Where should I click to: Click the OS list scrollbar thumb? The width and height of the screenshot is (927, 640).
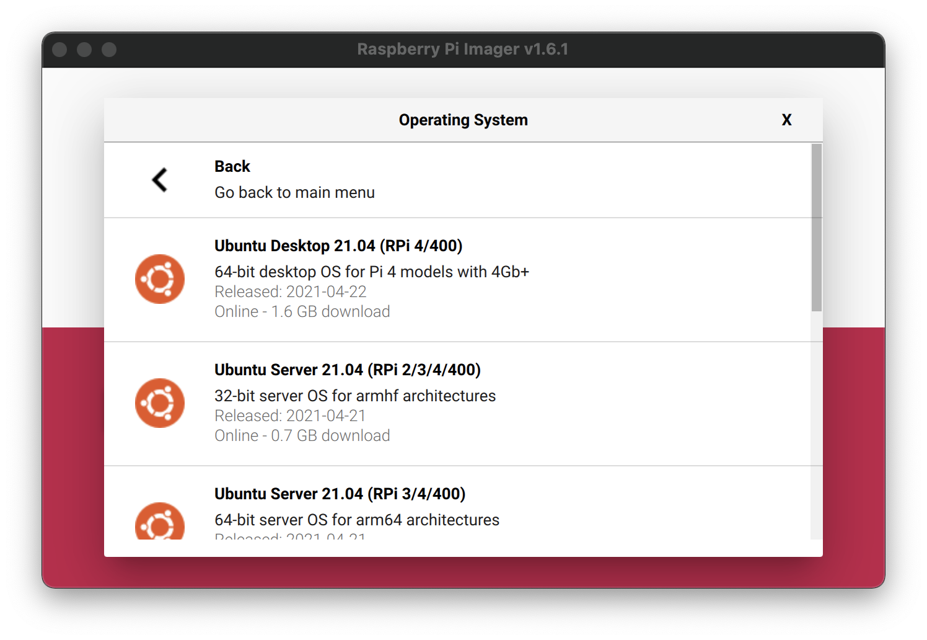(817, 228)
